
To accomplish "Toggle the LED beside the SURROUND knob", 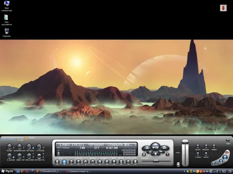I will [24, 148].
